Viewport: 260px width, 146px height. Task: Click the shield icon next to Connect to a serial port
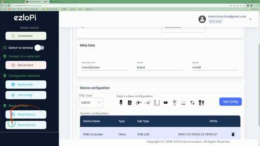coord(5,56)
